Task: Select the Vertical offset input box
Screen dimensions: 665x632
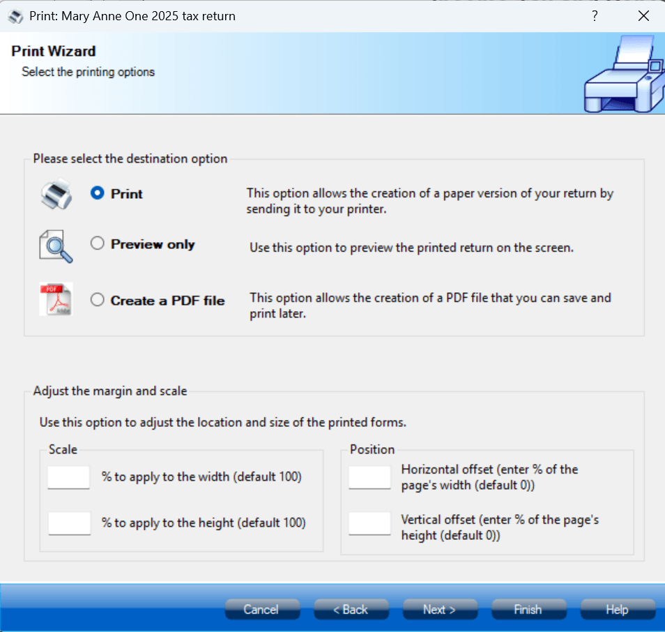Action: (369, 523)
